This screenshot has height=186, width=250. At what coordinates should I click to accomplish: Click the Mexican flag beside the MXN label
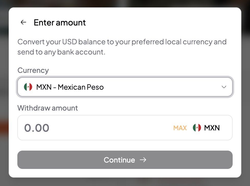tap(197, 128)
